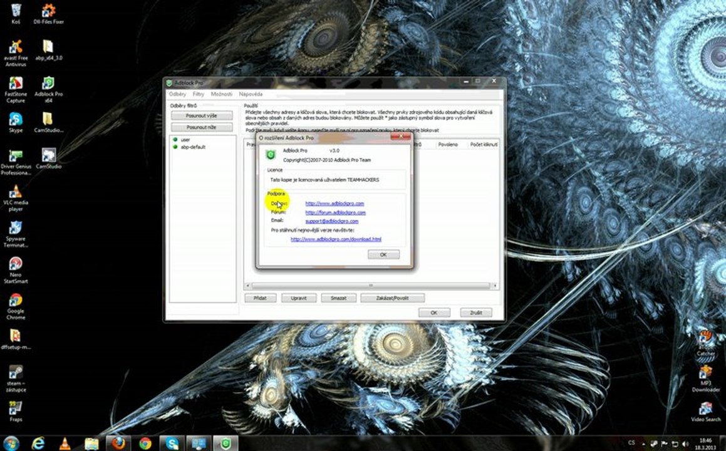Open Firefox from the taskbar

coord(118,443)
